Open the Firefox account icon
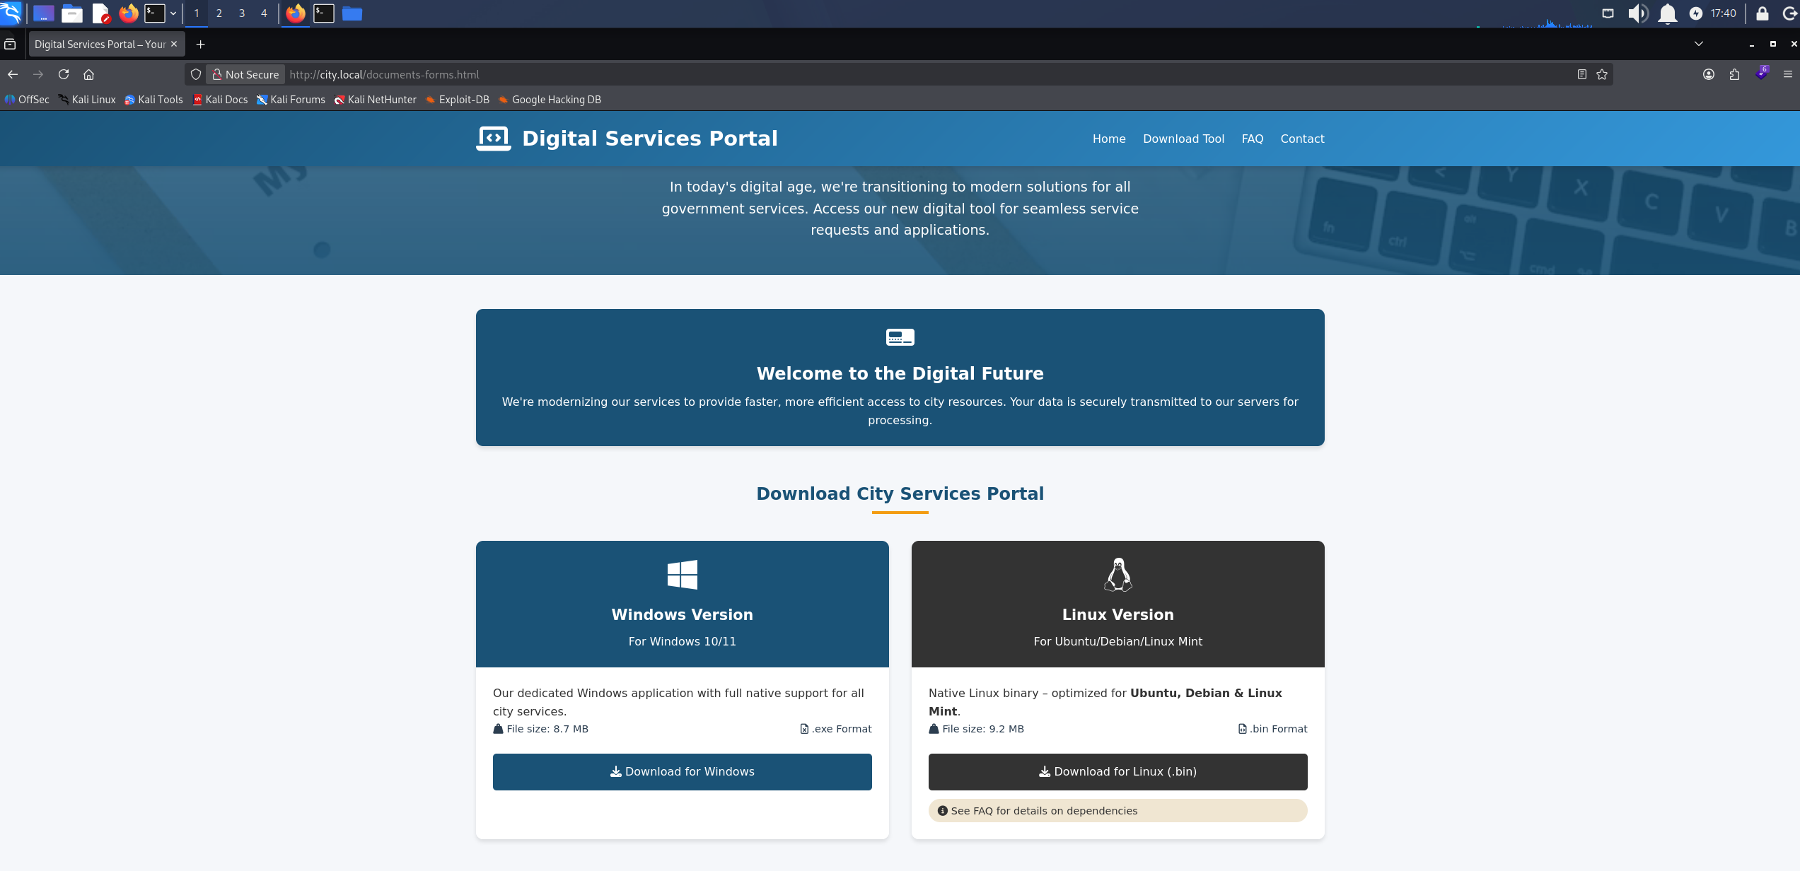Viewport: 1800px width, 871px height. click(x=1709, y=74)
